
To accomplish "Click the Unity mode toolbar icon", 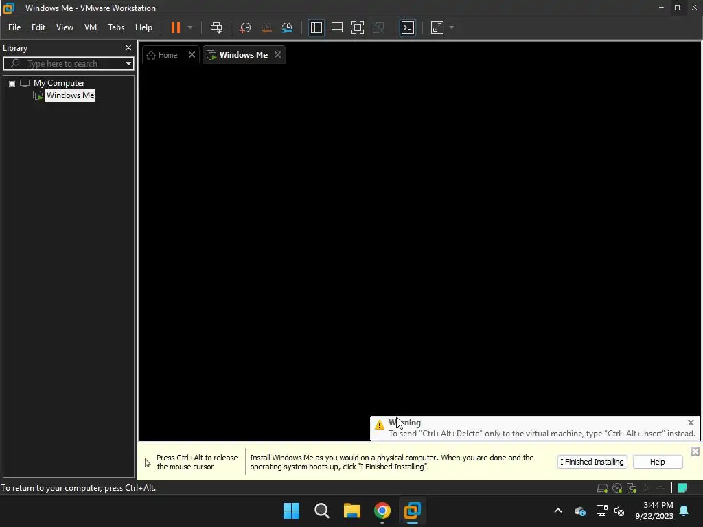I will [x=378, y=27].
